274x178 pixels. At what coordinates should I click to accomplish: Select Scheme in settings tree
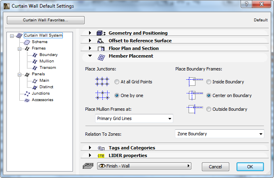pos(39,42)
